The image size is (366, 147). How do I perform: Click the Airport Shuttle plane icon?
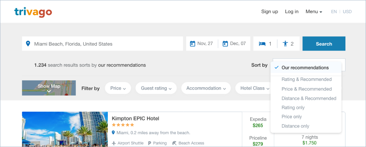(114, 143)
